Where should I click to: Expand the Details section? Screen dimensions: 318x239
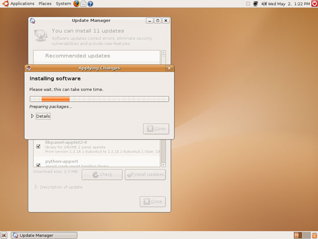coord(40,116)
